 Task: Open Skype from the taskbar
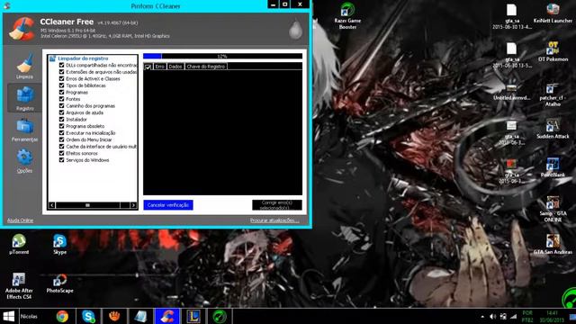click(x=88, y=316)
